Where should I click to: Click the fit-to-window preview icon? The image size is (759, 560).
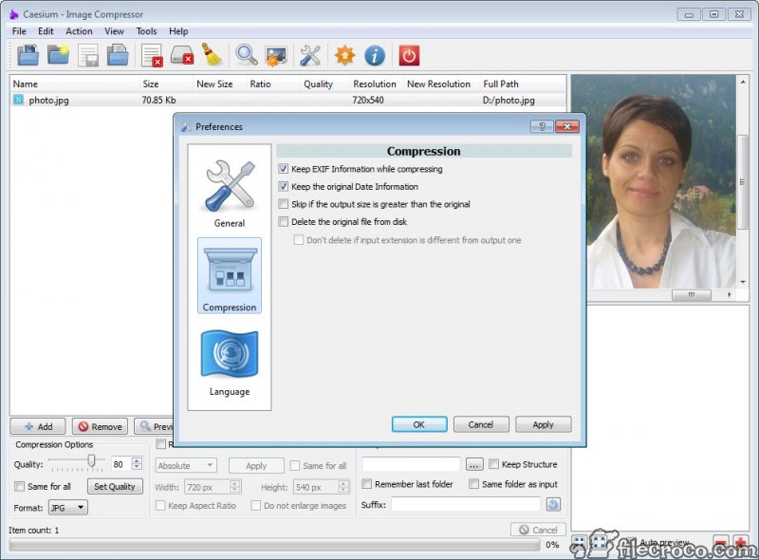(579, 543)
